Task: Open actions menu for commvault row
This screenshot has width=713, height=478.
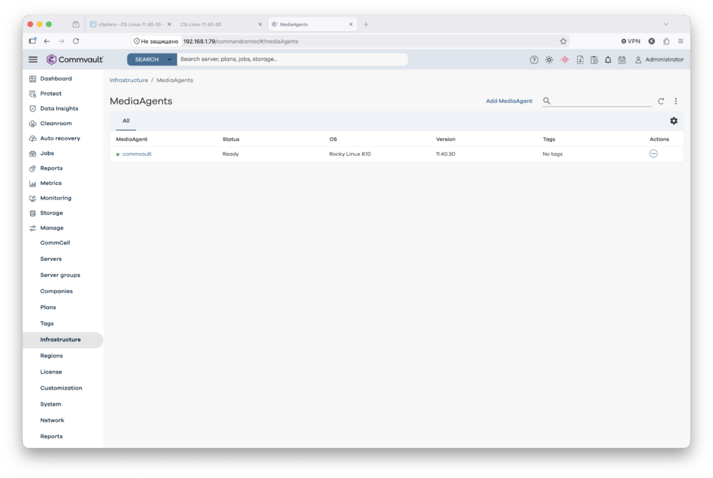Action: point(653,154)
